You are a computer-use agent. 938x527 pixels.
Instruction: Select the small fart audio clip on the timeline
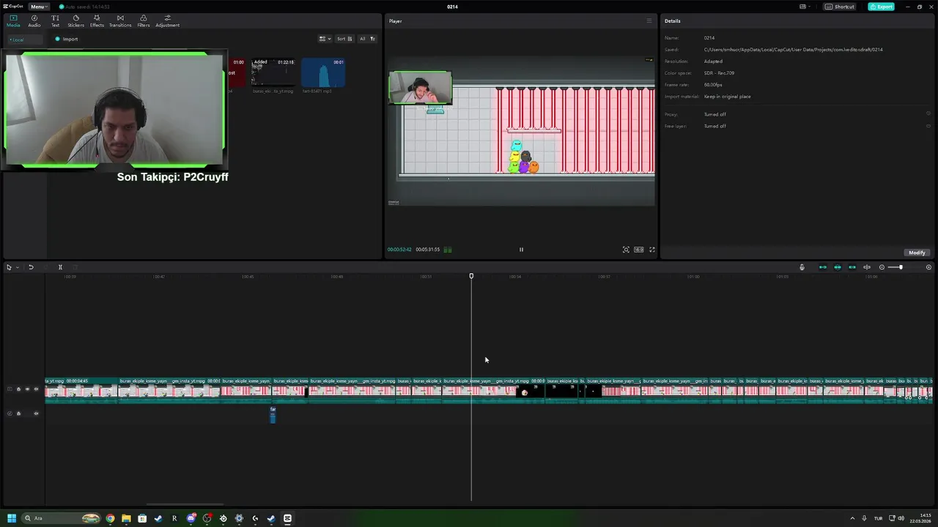click(x=273, y=415)
